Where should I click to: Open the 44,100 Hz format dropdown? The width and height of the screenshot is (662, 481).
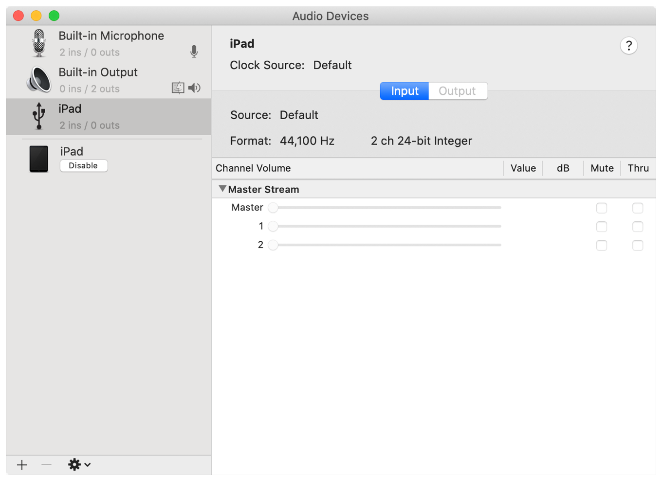pyautogui.click(x=307, y=141)
